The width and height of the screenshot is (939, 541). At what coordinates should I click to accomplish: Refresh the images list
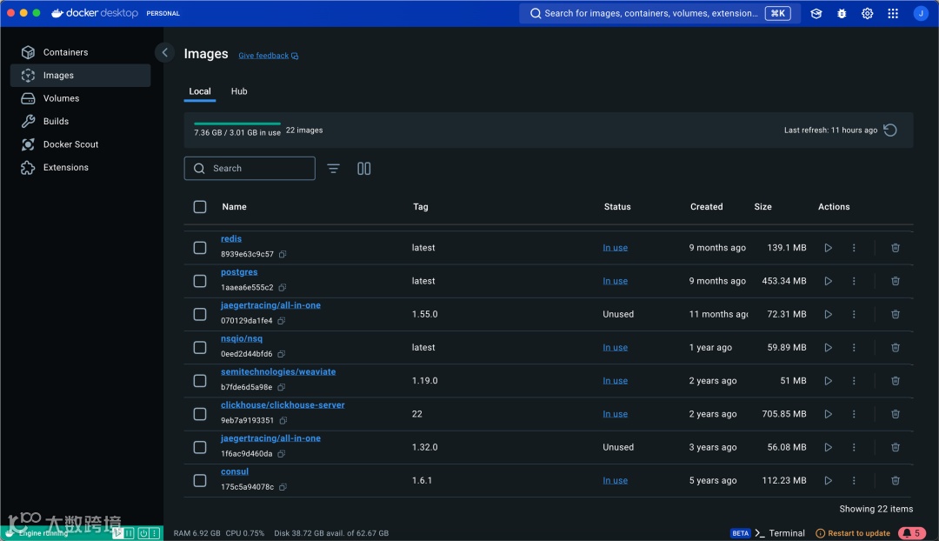click(890, 130)
